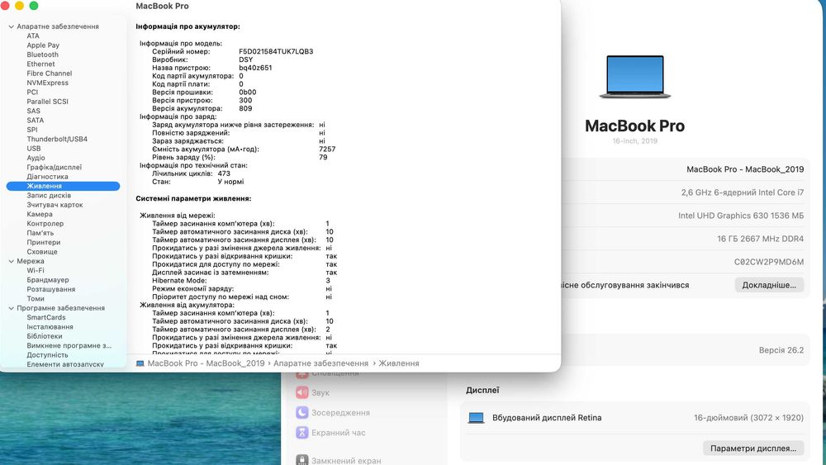Click the Стан value У нормі
The width and height of the screenshot is (826, 465).
pos(230,182)
